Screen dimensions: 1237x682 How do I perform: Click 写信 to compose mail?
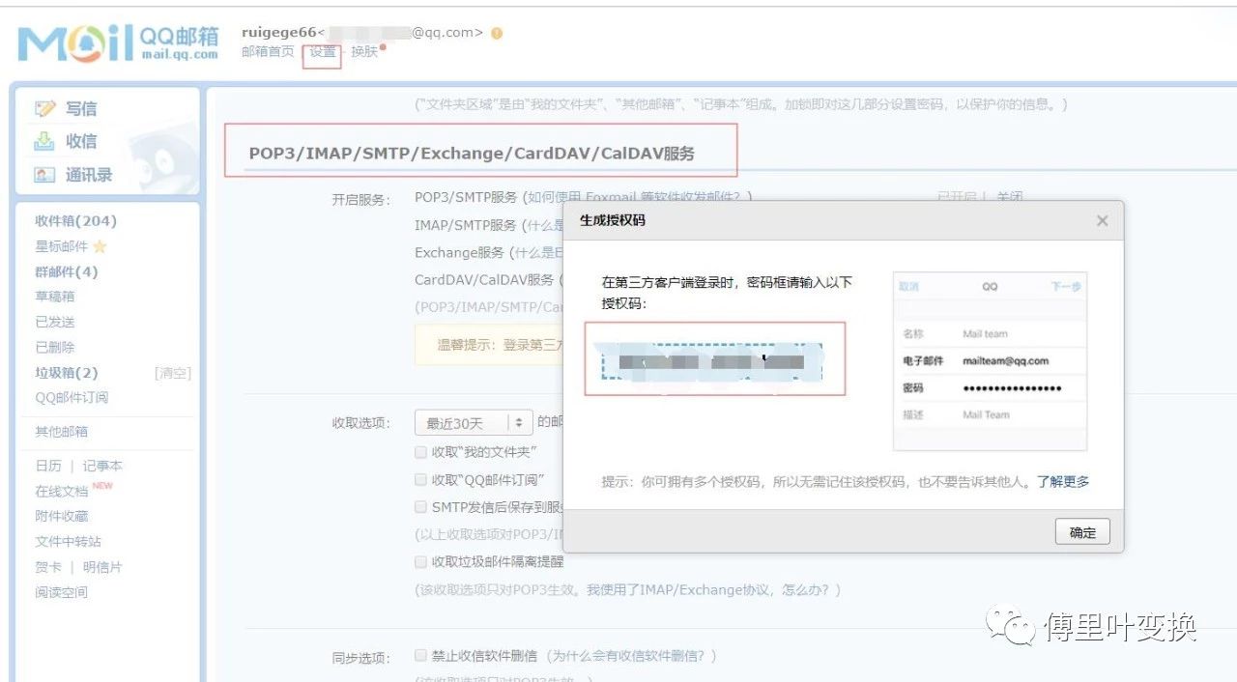tap(81, 108)
